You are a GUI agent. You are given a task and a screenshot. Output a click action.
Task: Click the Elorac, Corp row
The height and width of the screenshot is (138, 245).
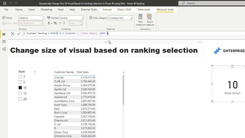pyautogui.click(x=75, y=132)
